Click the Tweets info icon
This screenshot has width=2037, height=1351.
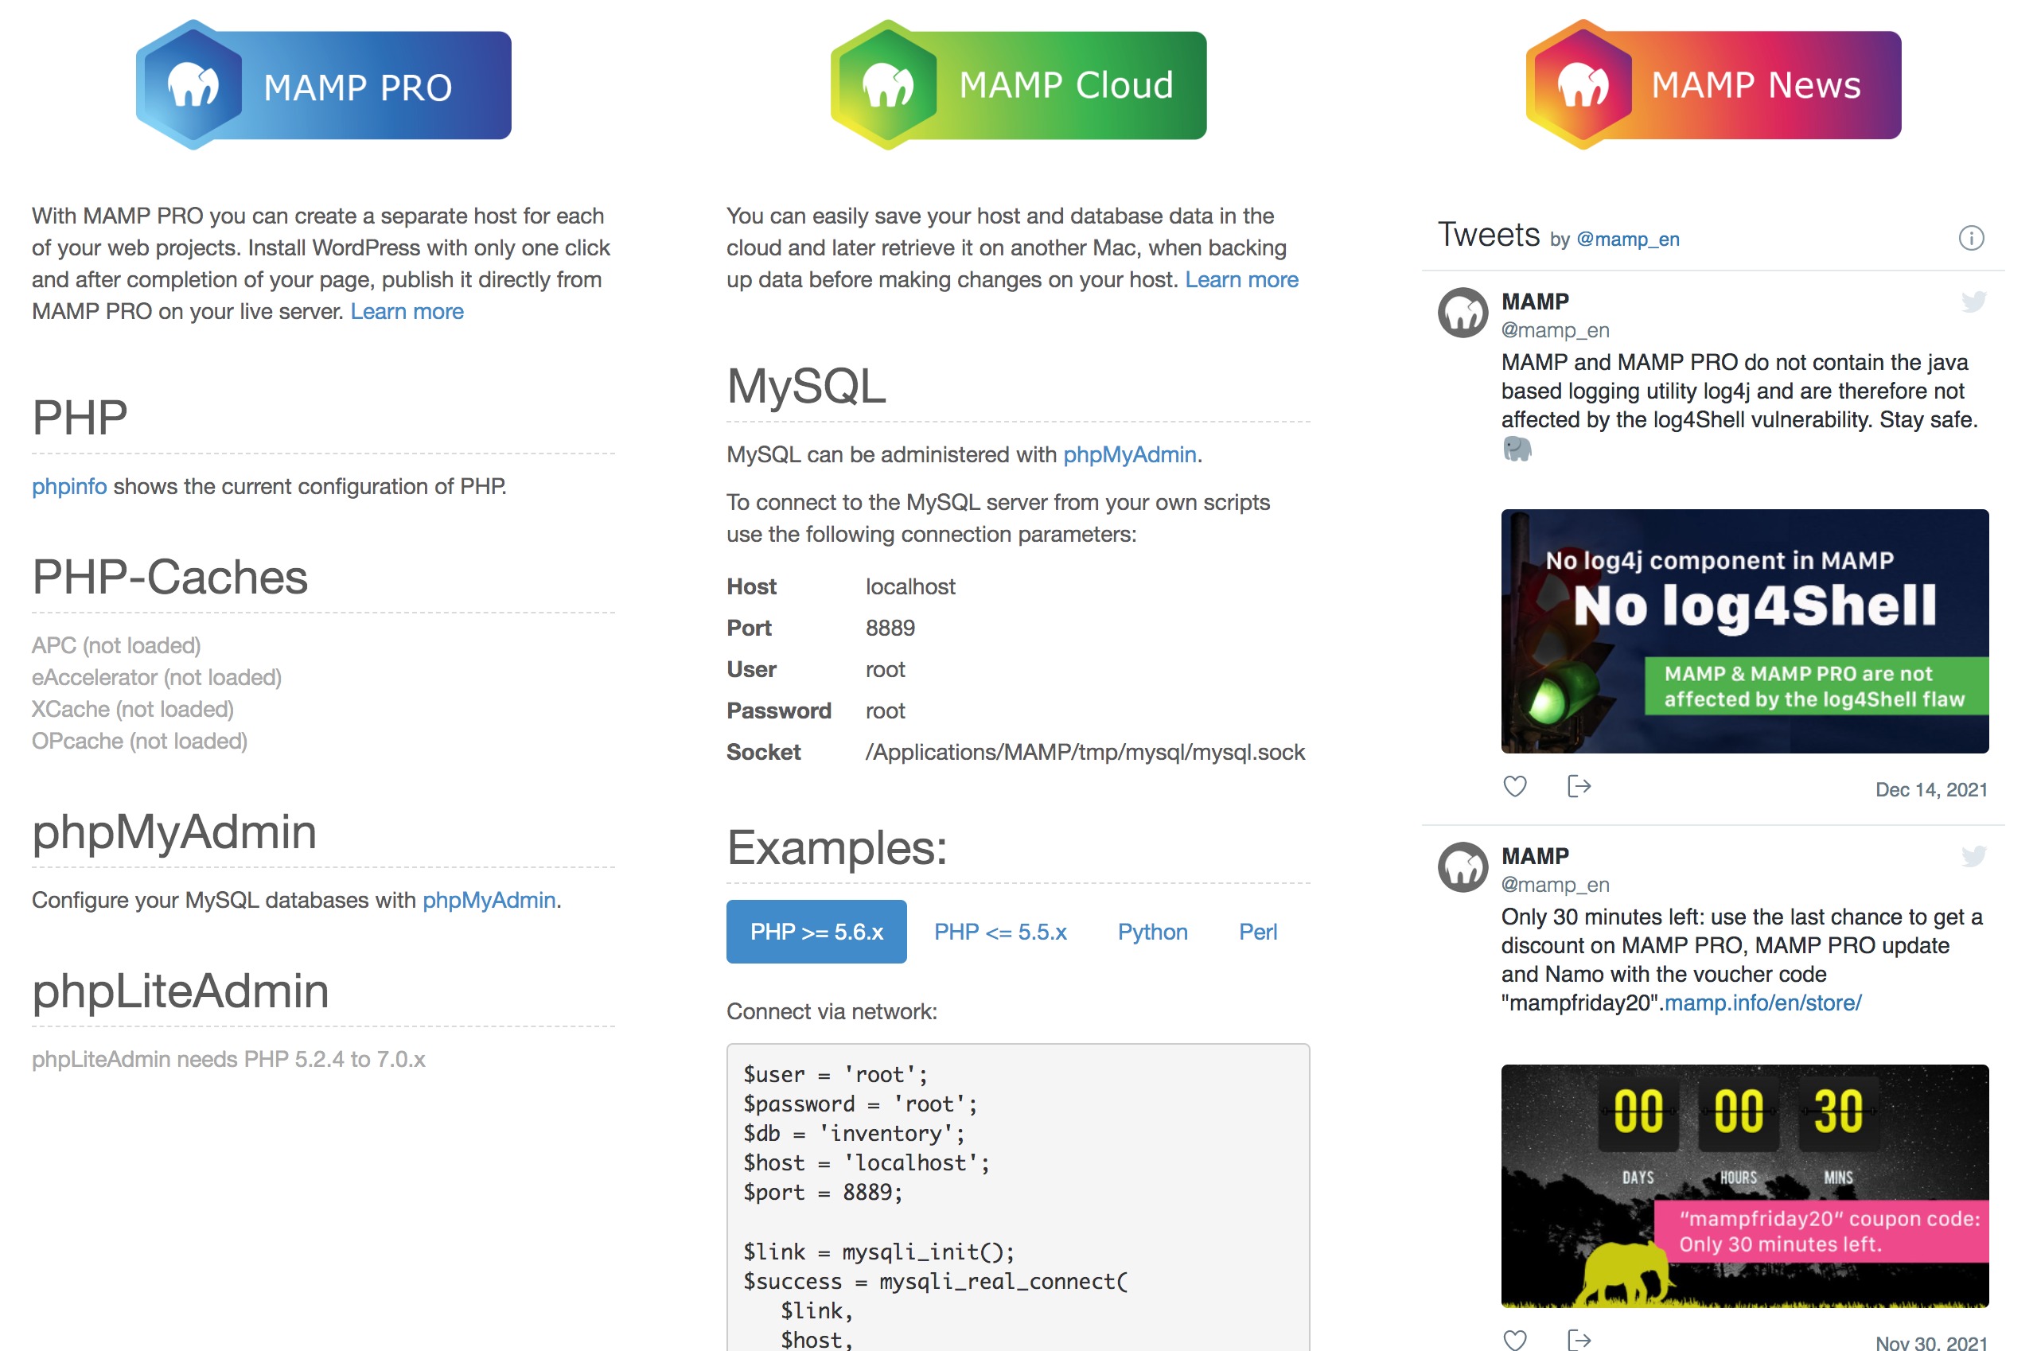tap(1971, 238)
